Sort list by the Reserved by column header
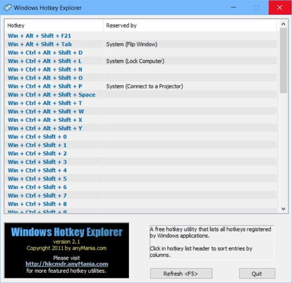Screen dimensions: 292x283 coord(190,25)
